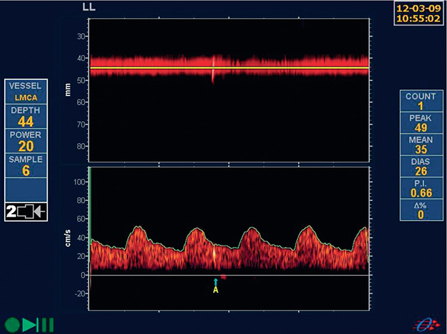Click the date and time display
447x334 pixels.
pos(418,13)
